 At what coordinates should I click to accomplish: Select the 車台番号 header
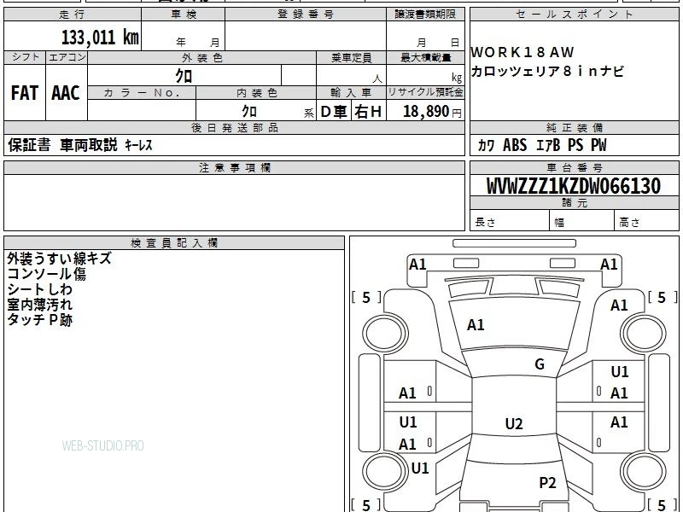coord(574,167)
